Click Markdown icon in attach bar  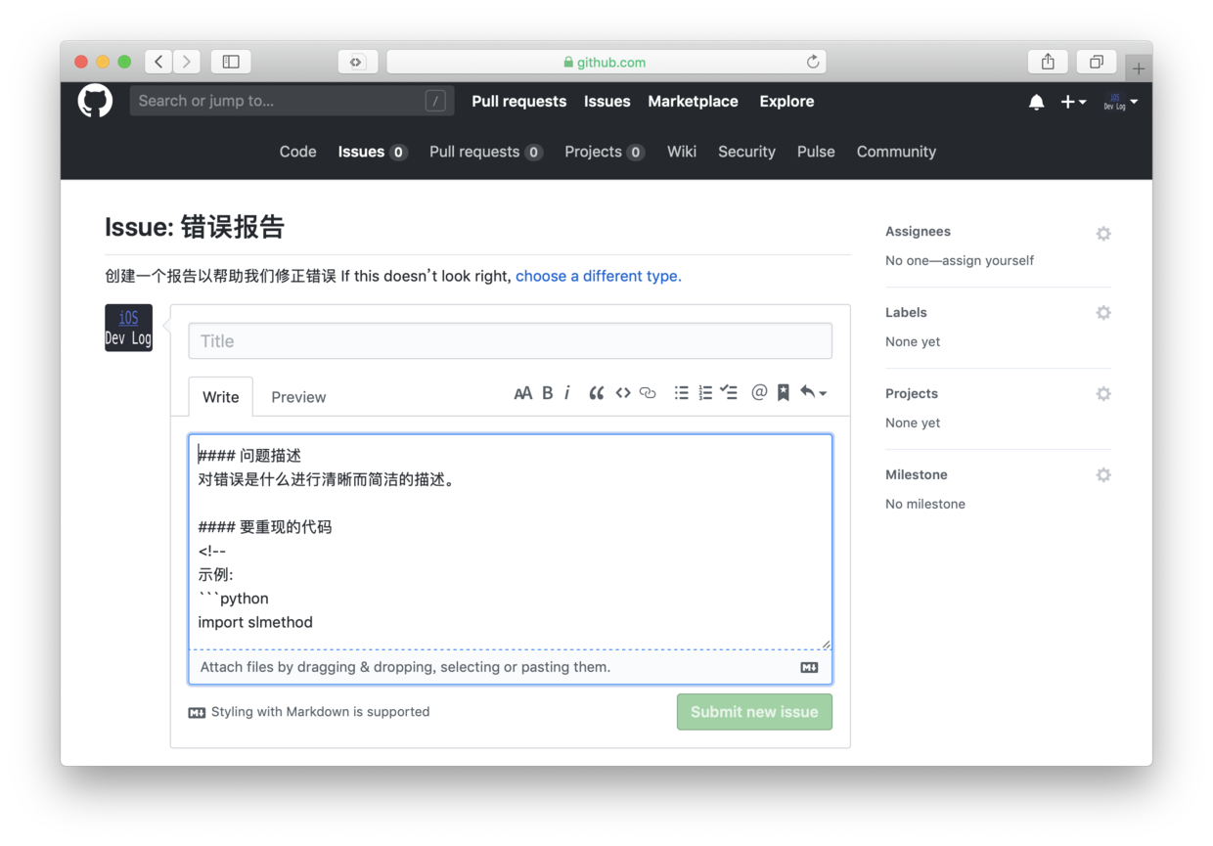(x=809, y=668)
